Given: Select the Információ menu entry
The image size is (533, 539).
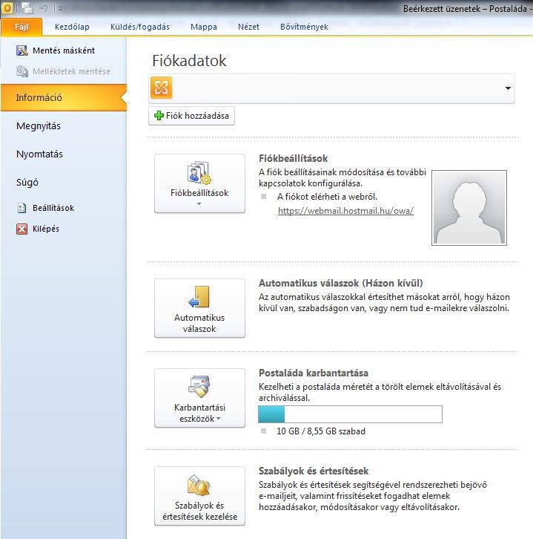Looking at the screenshot, I should tap(64, 97).
